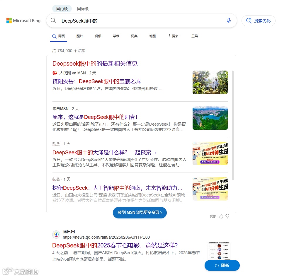Click the 腾讯网 site name text
The width and height of the screenshot is (294, 277).
pyautogui.click(x=69, y=232)
